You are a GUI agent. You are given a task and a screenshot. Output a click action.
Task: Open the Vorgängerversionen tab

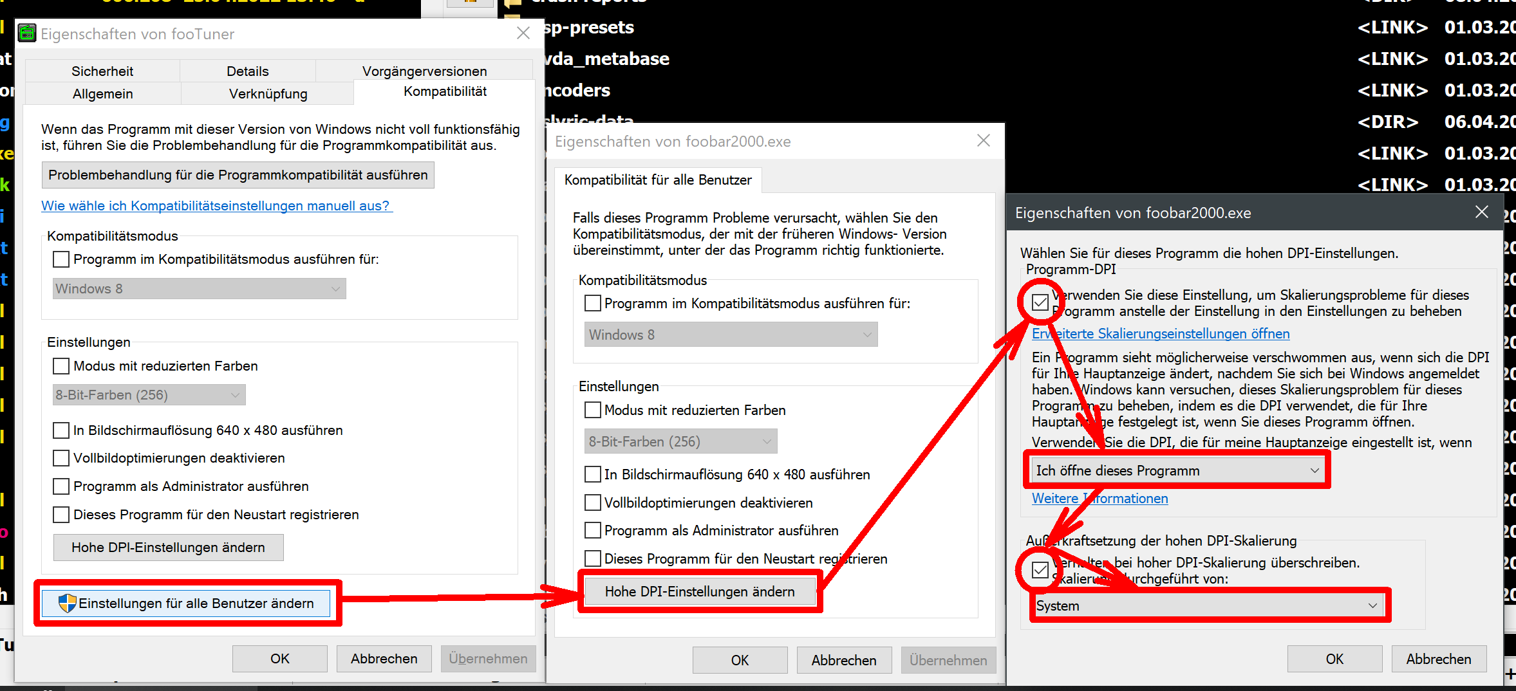[424, 71]
